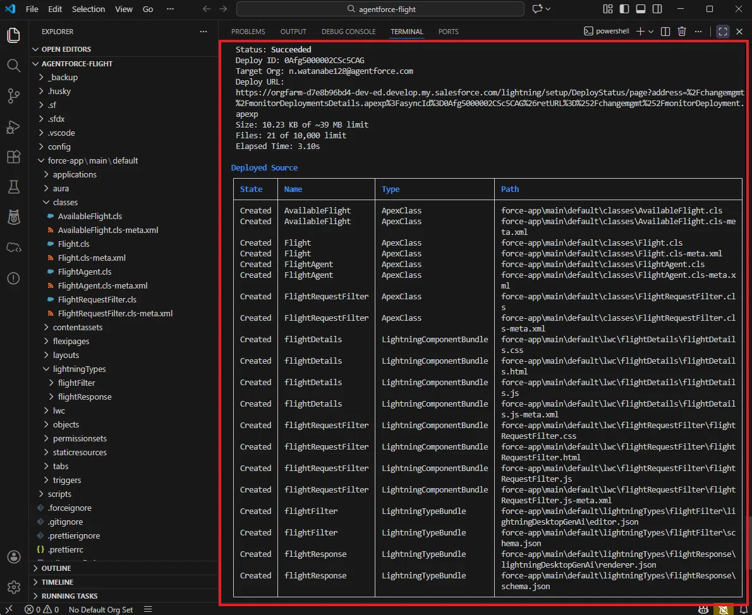Image resolution: width=752 pixels, height=615 pixels.
Task: Toggle maximized panel size
Action: (x=723, y=32)
